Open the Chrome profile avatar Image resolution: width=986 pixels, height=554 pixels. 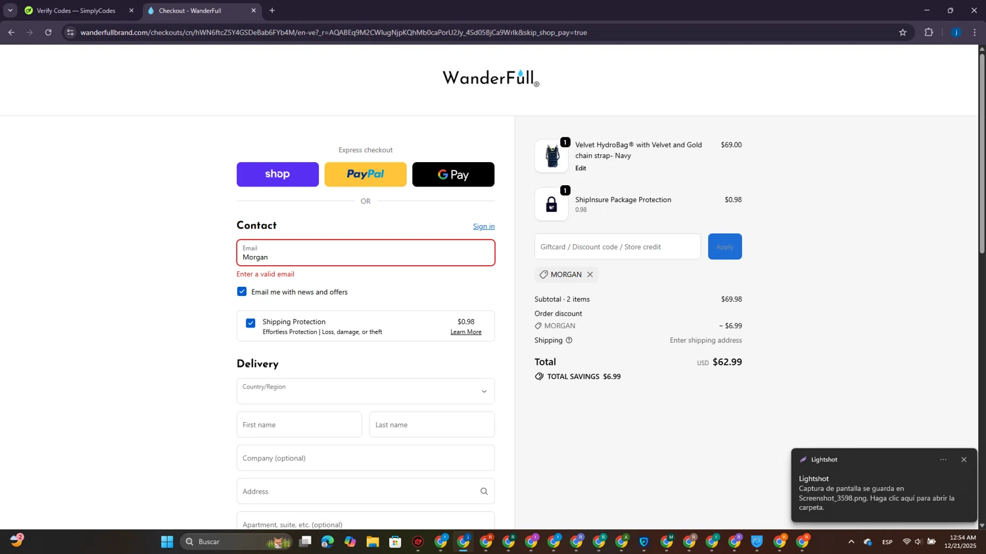[956, 32]
